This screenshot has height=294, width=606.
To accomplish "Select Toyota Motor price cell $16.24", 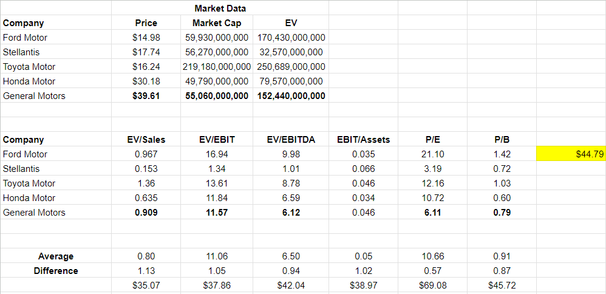I will 146,67.
